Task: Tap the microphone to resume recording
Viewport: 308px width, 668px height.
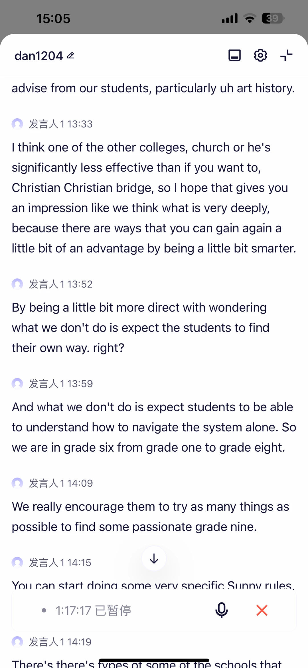Action: tap(221, 610)
